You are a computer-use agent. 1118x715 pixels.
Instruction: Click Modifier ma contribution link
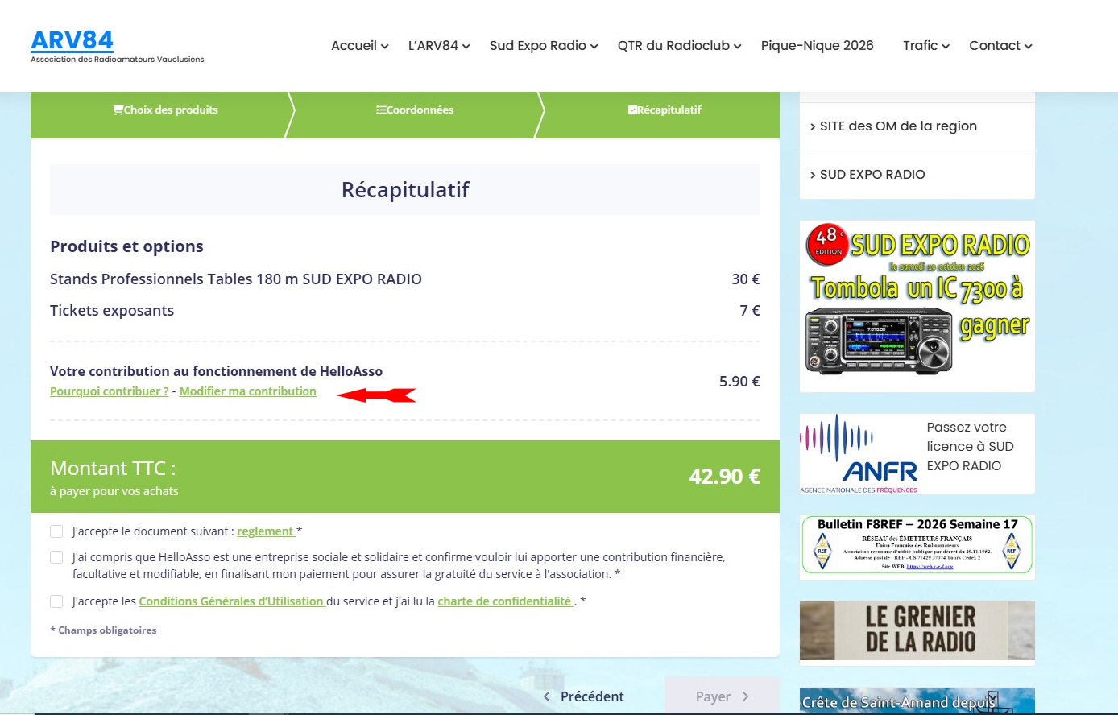[247, 391]
